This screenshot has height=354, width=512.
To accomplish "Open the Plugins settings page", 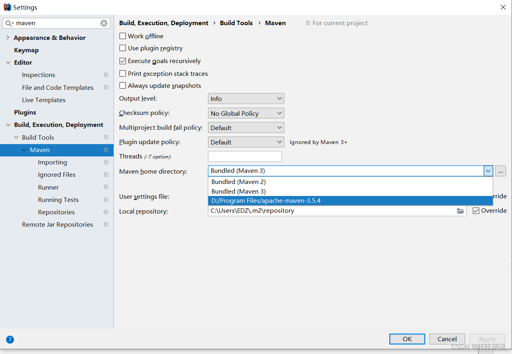I will tap(25, 113).
